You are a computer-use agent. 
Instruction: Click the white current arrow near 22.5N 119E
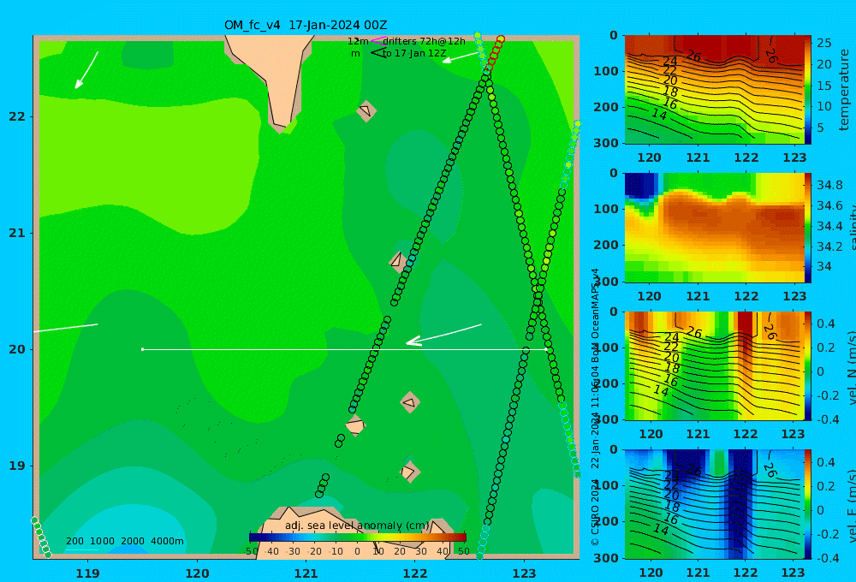pyautogui.click(x=86, y=70)
